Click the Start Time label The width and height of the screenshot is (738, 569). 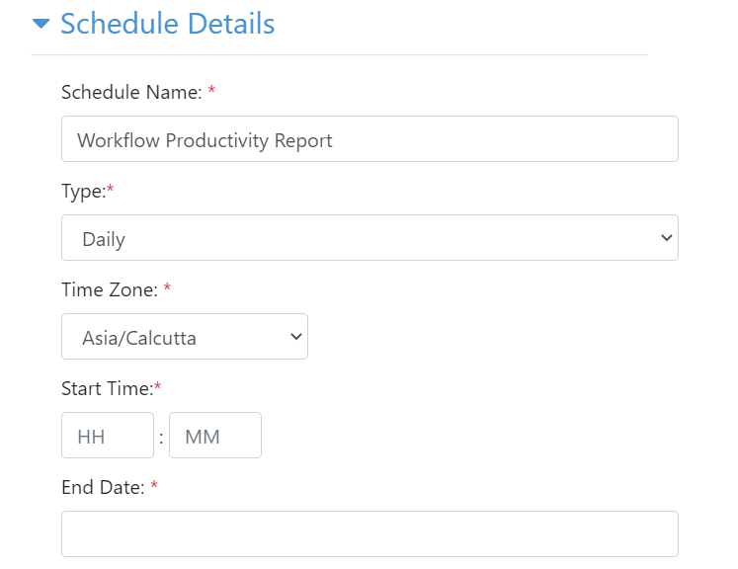point(108,389)
